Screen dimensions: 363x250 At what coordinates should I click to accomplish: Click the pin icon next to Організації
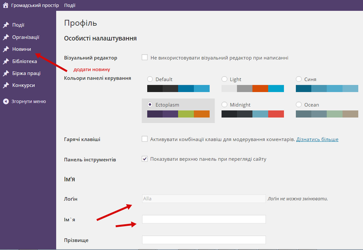coord(6,37)
